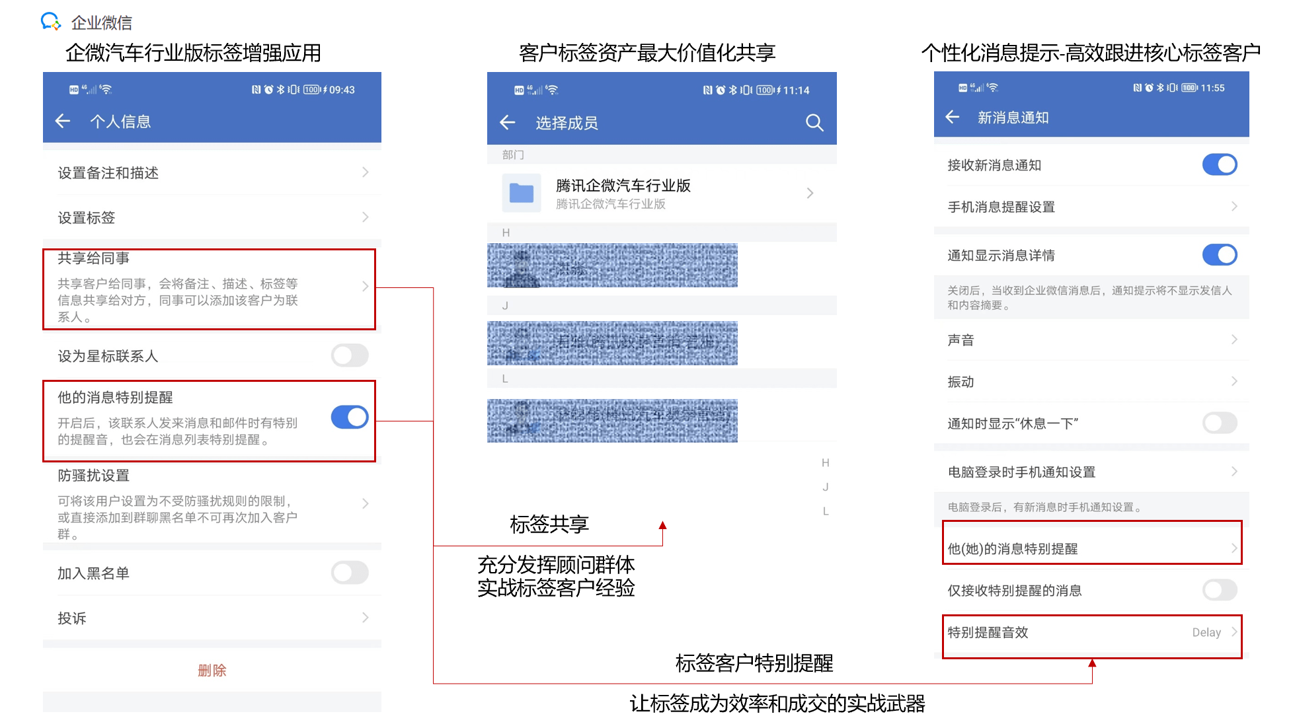The image size is (1293, 724).
Task: Open 设置备注和描述 chevron
Action: pos(365,172)
